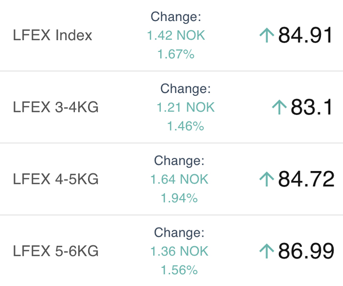This screenshot has height=286, width=343.
Task: Select the LFEX Index label
Action: pyautogui.click(x=52, y=35)
